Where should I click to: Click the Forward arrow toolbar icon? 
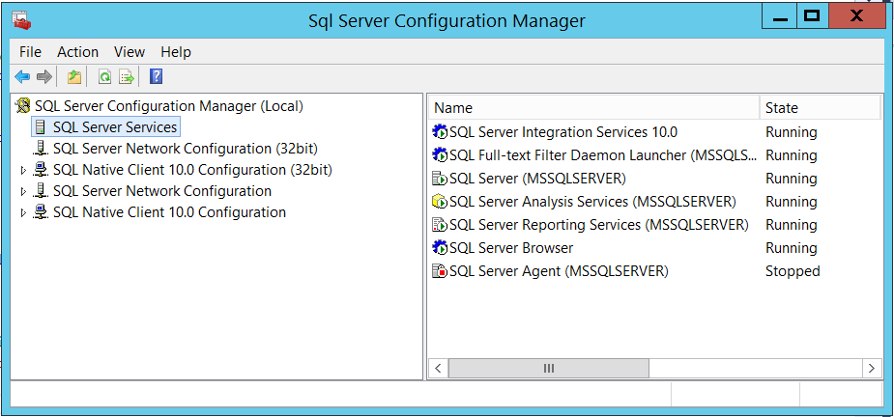click(43, 76)
